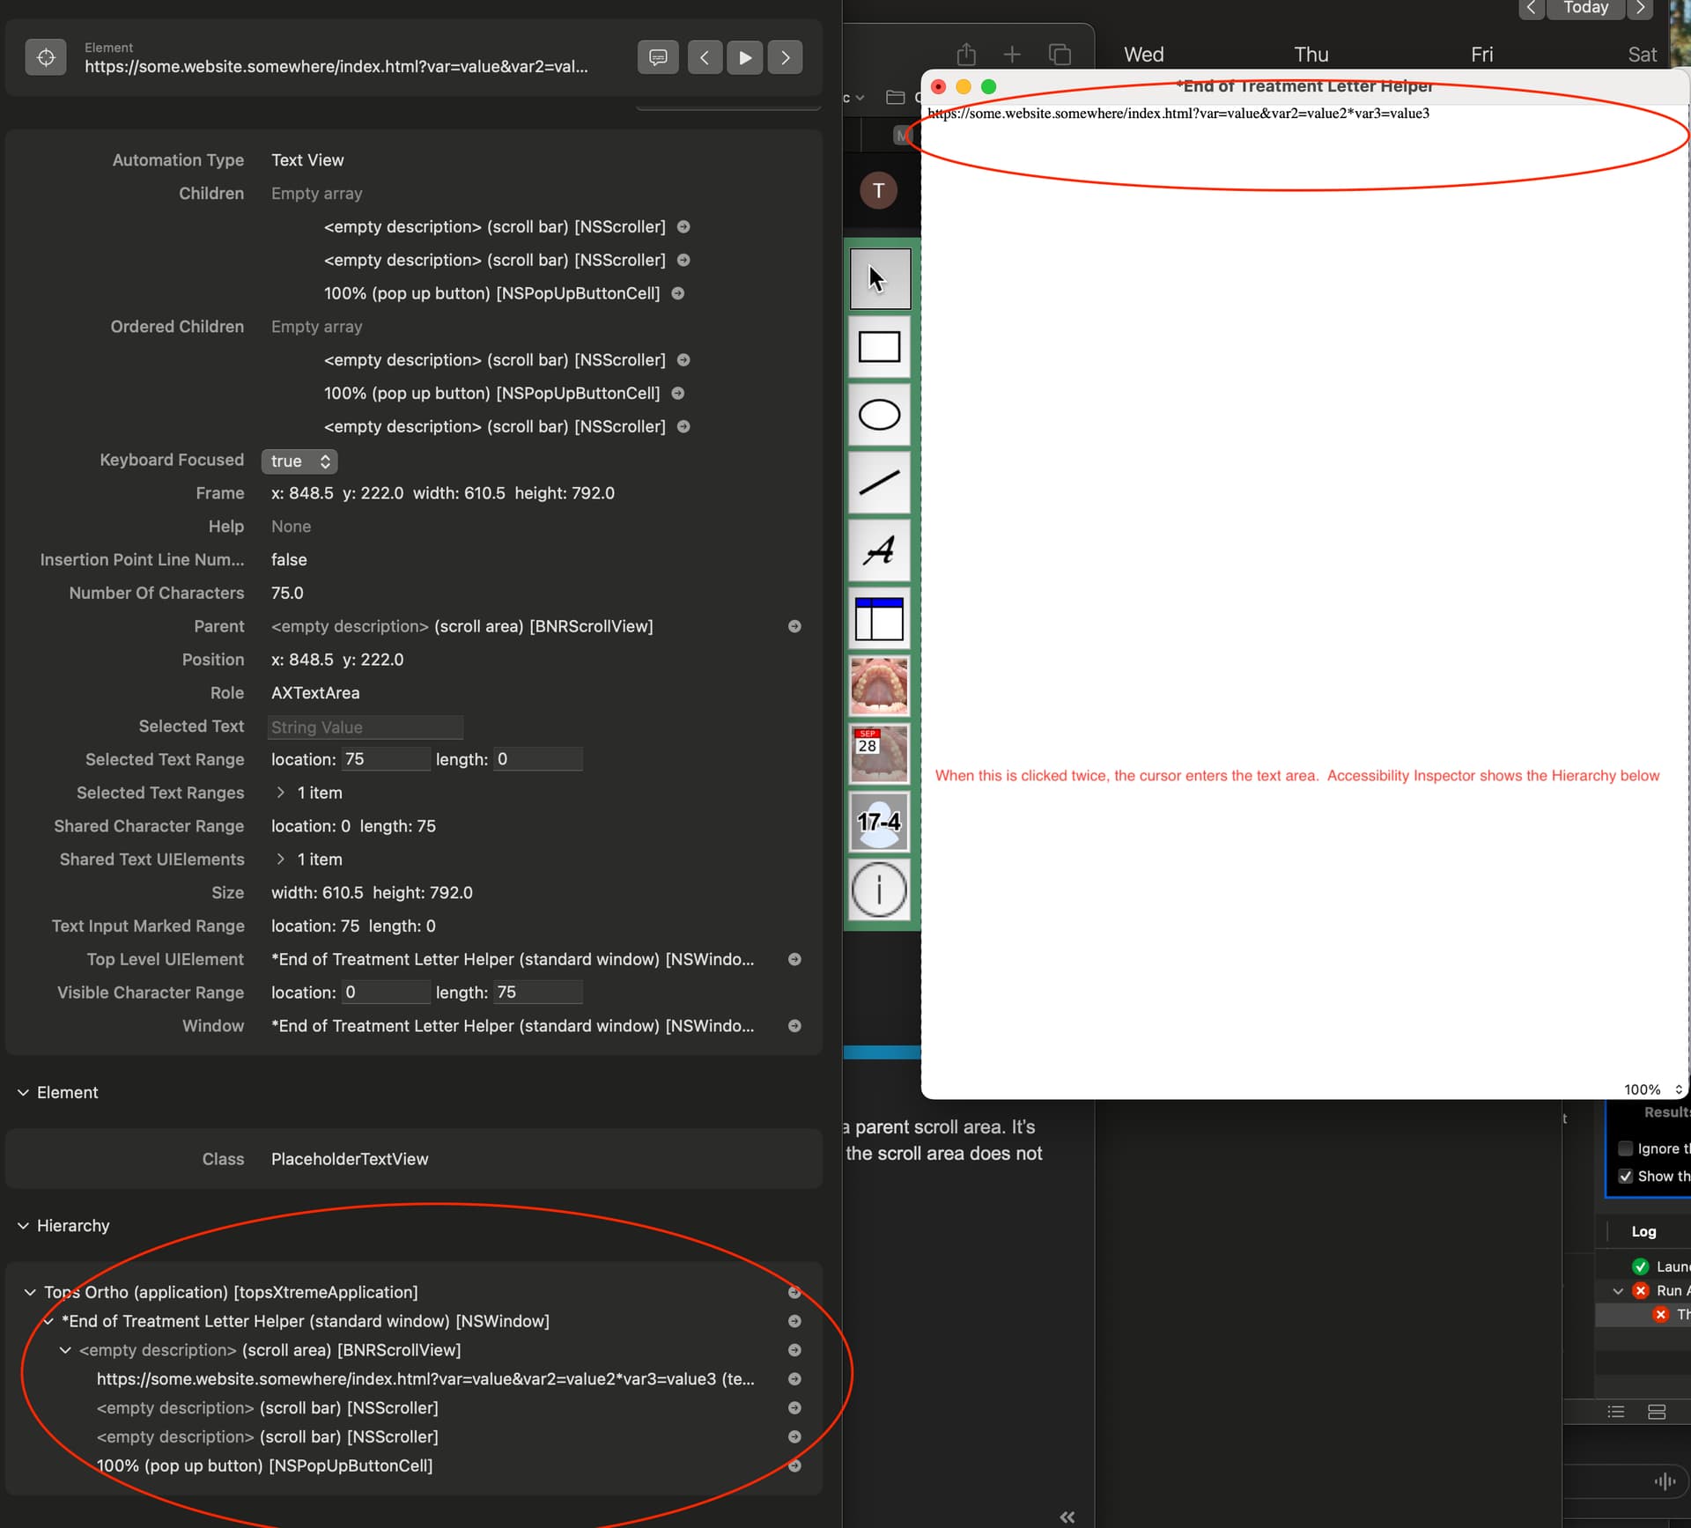Click the inspection target crosshair button
This screenshot has width=1691, height=1528.
click(46, 57)
